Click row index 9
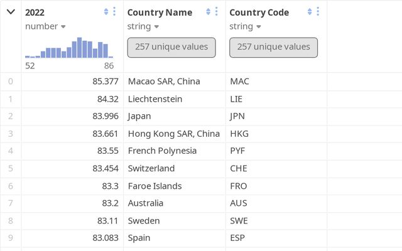The image size is (402, 251). click(11, 238)
